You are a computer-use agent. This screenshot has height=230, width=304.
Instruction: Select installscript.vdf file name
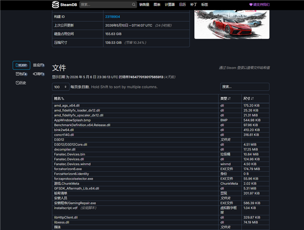pos(66,208)
